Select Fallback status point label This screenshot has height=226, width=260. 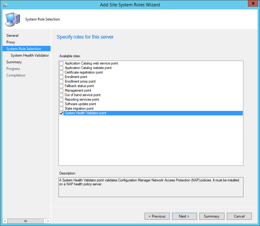pos(79,86)
